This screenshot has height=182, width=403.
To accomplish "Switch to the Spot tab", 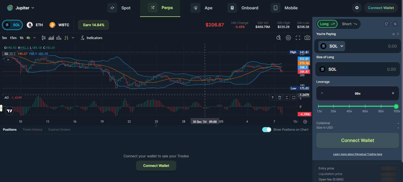I will click(x=119, y=8).
